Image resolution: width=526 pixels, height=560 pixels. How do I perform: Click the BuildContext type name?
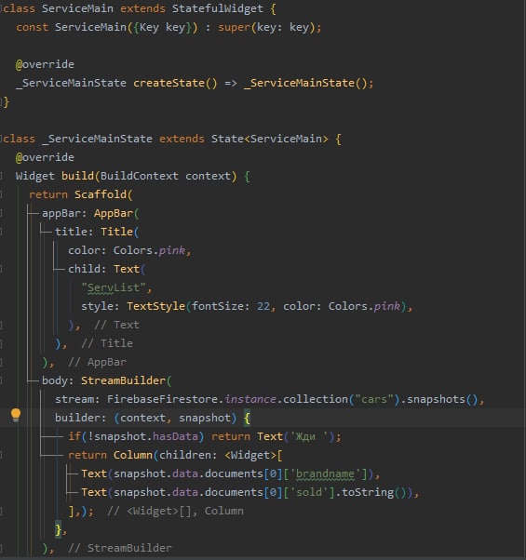140,176
